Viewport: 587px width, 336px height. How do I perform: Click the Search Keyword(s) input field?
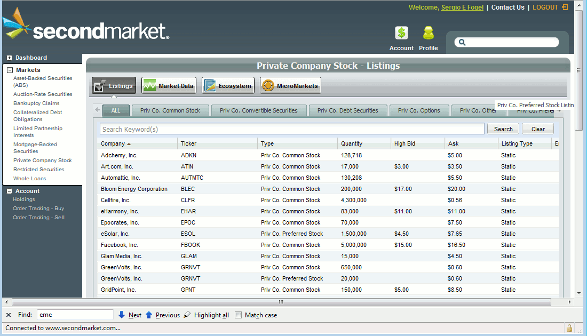pos(292,129)
